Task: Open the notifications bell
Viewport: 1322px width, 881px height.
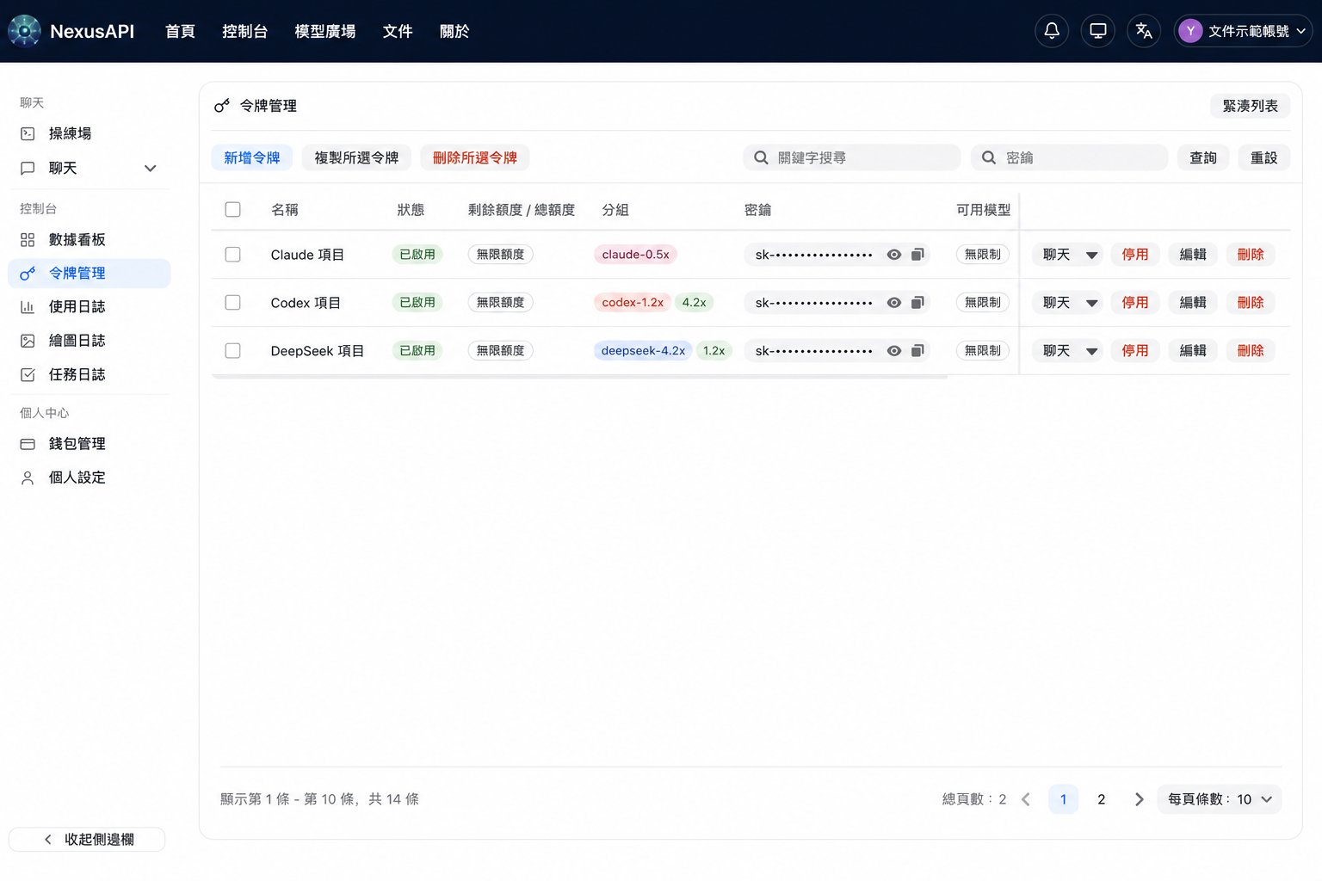Action: click(1052, 31)
